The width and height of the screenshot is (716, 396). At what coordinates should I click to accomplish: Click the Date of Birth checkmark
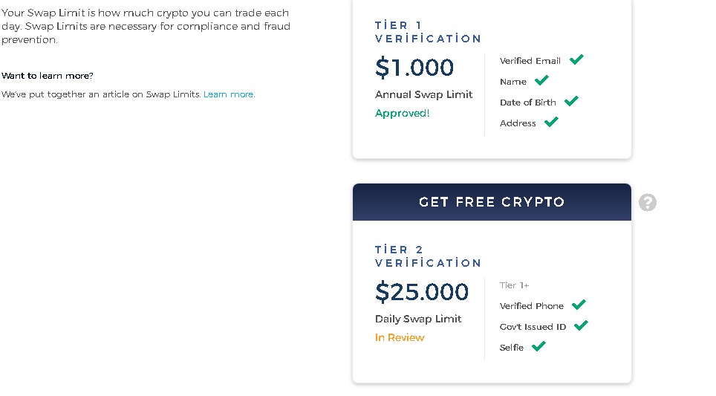pos(571,101)
